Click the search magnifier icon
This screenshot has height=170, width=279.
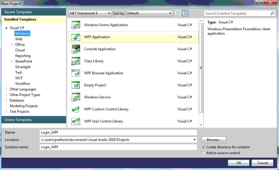pos(272,13)
